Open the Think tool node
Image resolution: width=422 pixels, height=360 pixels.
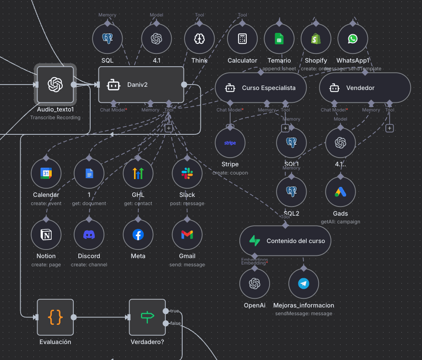point(200,39)
